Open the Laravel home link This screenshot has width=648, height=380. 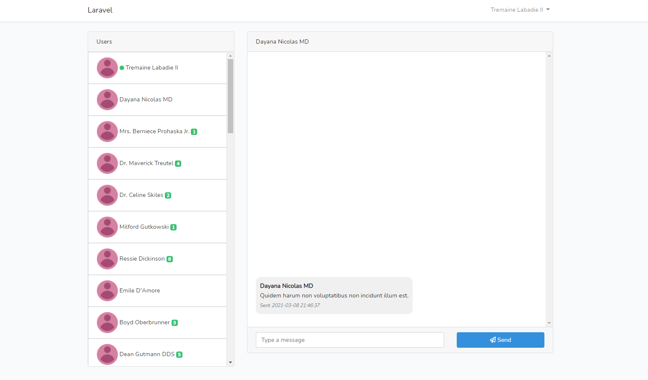[x=100, y=10]
